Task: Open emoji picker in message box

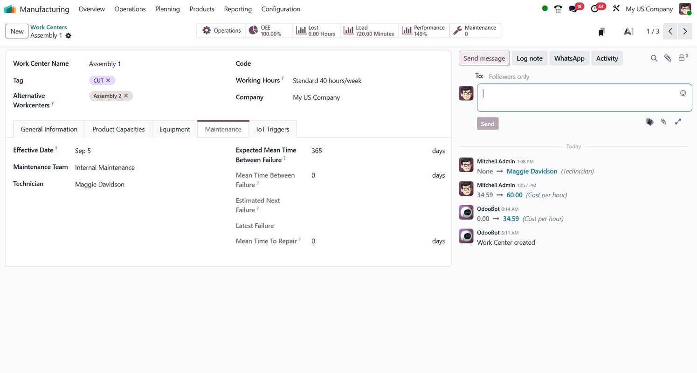Action: tap(683, 93)
